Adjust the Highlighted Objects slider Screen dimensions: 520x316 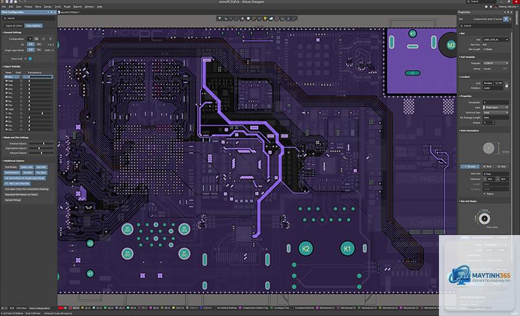[41, 148]
